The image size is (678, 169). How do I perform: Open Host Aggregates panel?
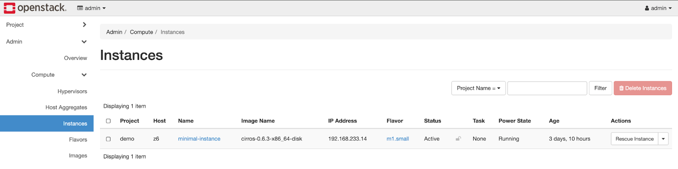(67, 107)
